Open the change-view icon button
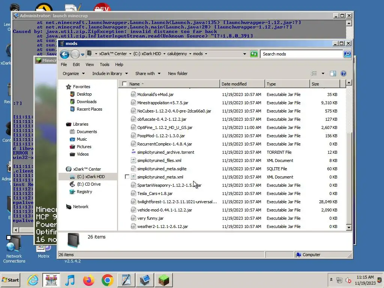 pos(314,73)
